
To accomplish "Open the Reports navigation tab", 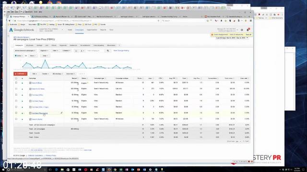I will pos(103,30).
